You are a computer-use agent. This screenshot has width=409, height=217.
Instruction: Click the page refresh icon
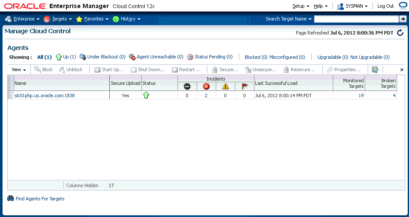(400, 33)
